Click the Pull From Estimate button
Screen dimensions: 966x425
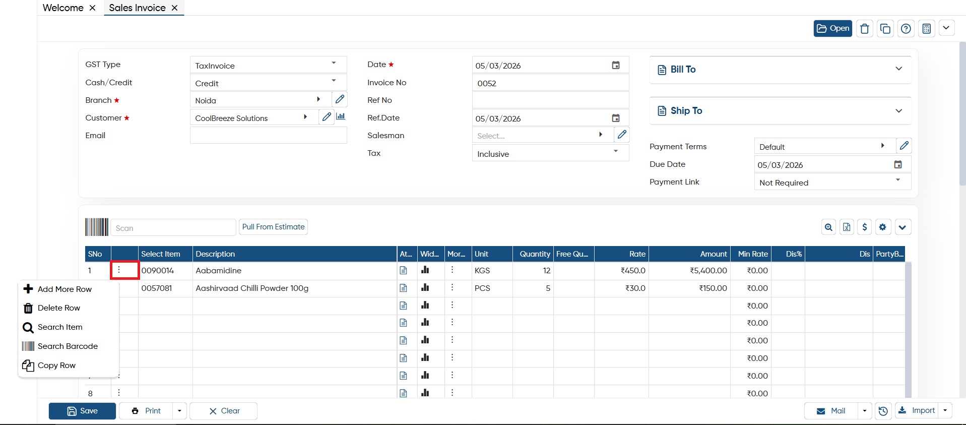274,227
